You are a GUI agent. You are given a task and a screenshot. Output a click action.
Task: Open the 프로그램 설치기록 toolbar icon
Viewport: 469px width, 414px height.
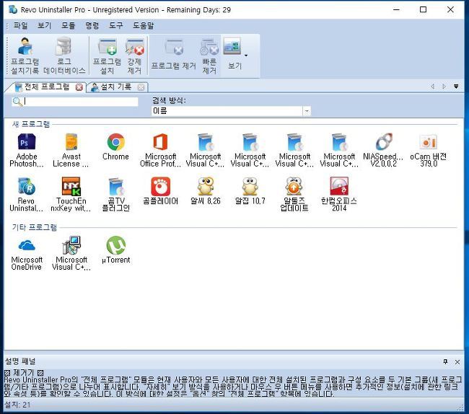tap(25, 56)
